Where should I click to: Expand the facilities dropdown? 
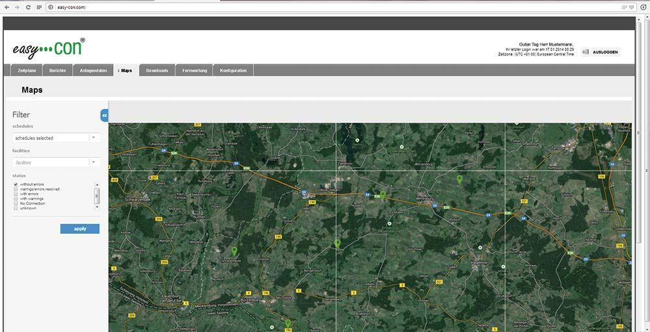(93, 162)
